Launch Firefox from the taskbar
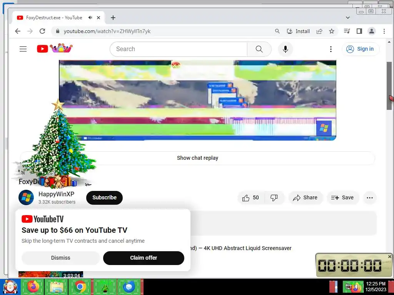This screenshot has width=394, height=295. pyautogui.click(x=33, y=287)
